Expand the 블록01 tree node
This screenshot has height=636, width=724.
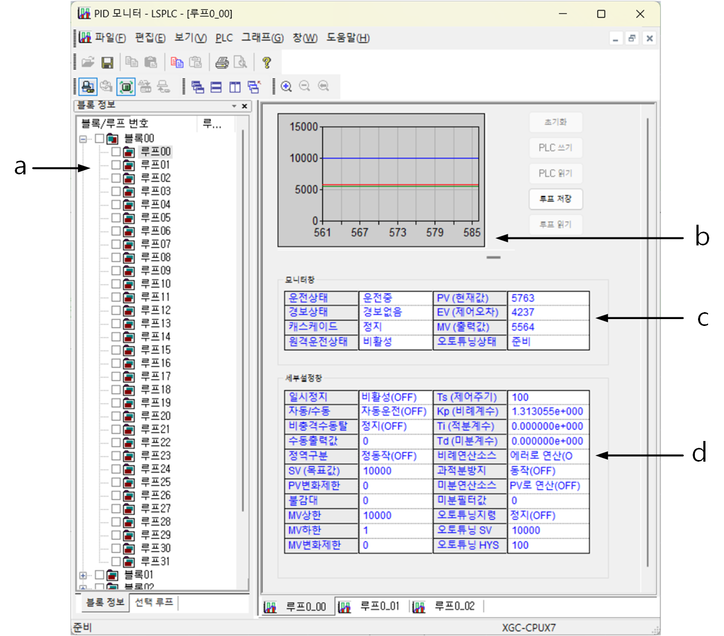[83, 575]
